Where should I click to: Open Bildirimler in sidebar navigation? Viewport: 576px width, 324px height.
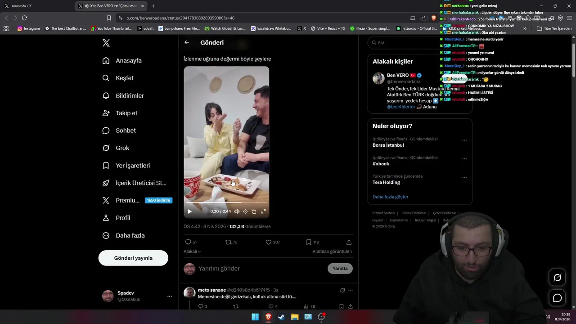click(x=123, y=95)
